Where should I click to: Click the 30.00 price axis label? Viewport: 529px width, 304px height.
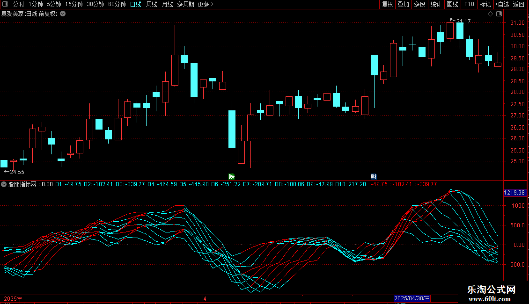click(517, 46)
